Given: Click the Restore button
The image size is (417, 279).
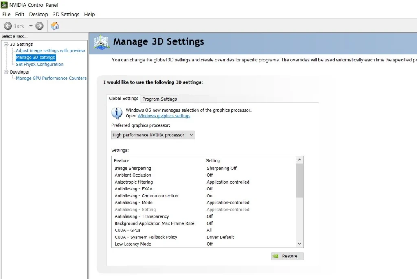Looking at the screenshot, I should (287, 256).
